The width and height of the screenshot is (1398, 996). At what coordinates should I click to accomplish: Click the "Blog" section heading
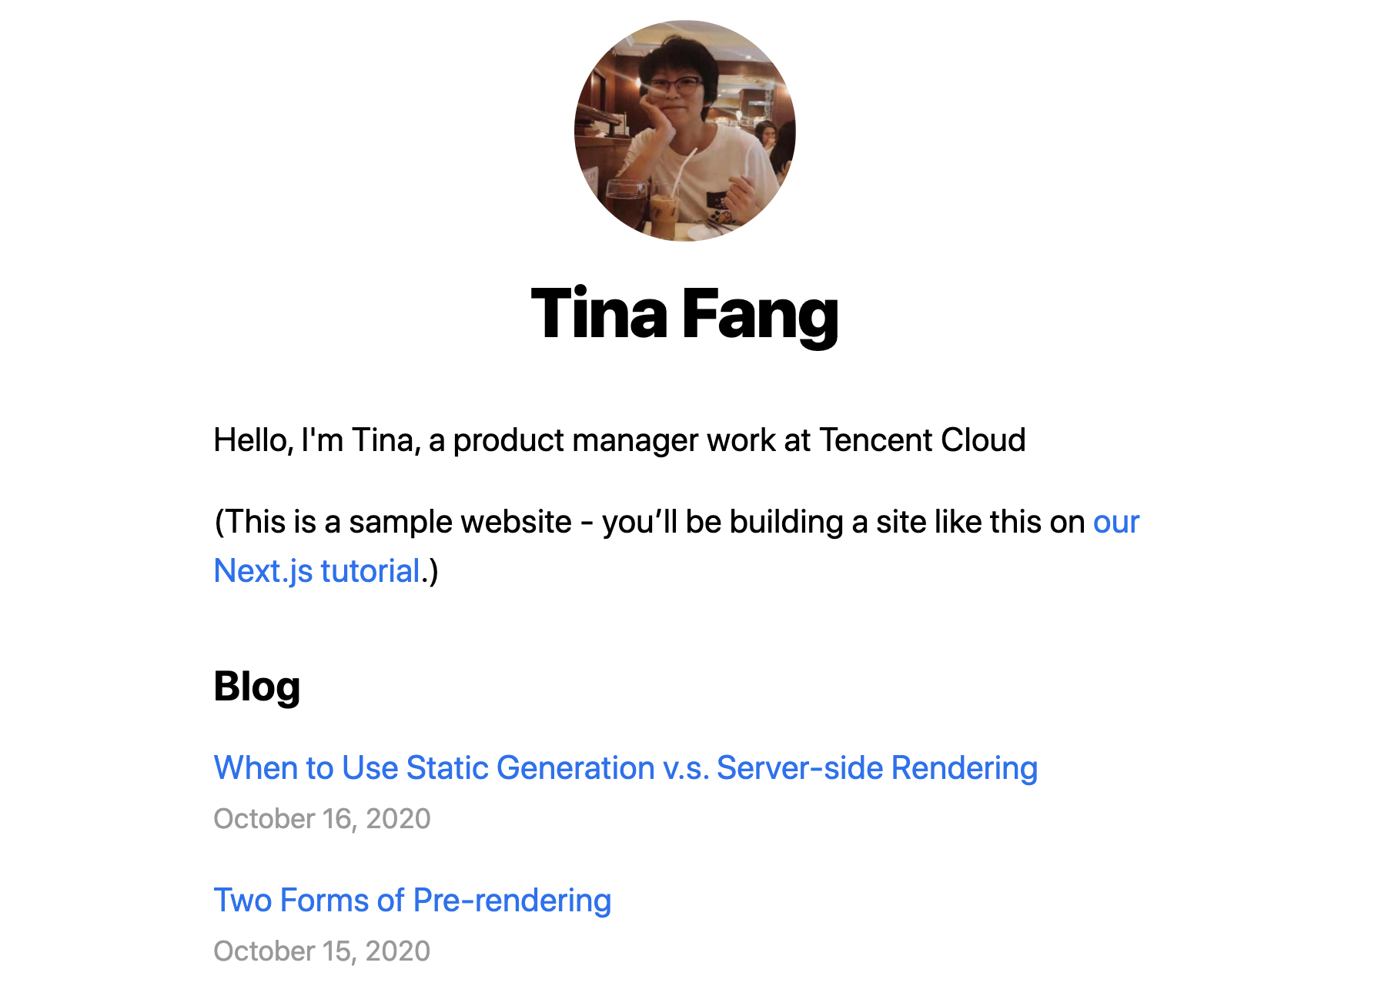[256, 687]
